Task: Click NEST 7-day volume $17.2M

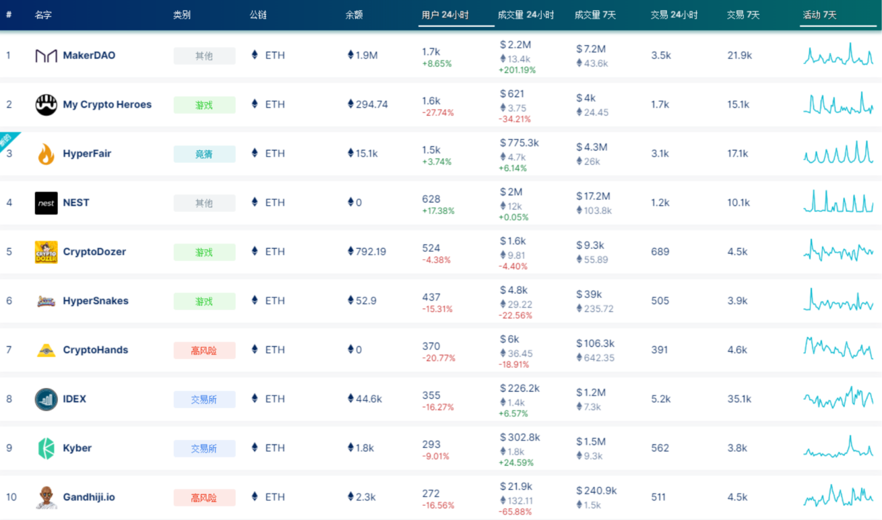Action: tap(593, 196)
